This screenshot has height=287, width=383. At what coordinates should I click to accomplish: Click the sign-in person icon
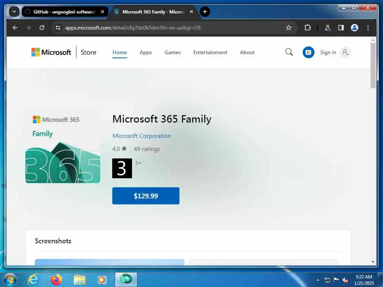click(345, 52)
